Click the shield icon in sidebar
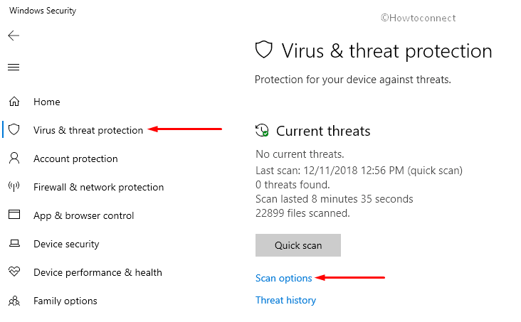 click(14, 129)
